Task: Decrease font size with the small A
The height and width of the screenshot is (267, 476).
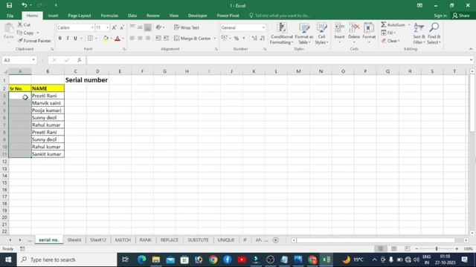Action: 122,27
